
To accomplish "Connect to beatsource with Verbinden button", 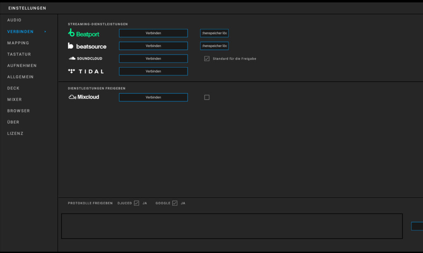I will coord(153,46).
